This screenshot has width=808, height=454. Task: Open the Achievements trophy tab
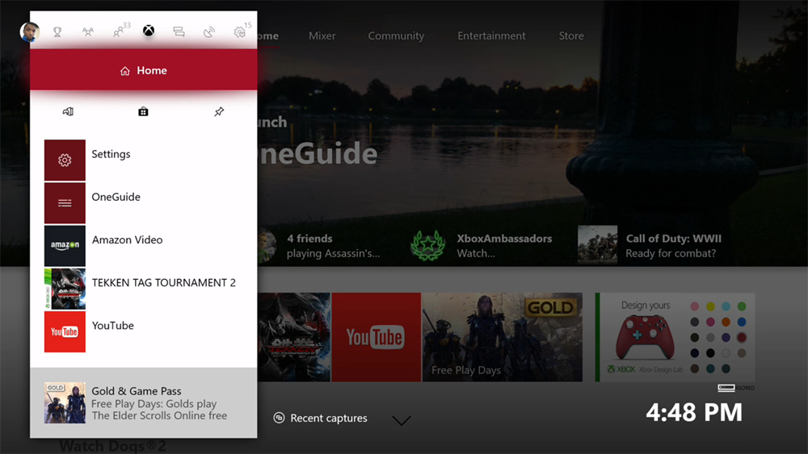click(x=57, y=32)
